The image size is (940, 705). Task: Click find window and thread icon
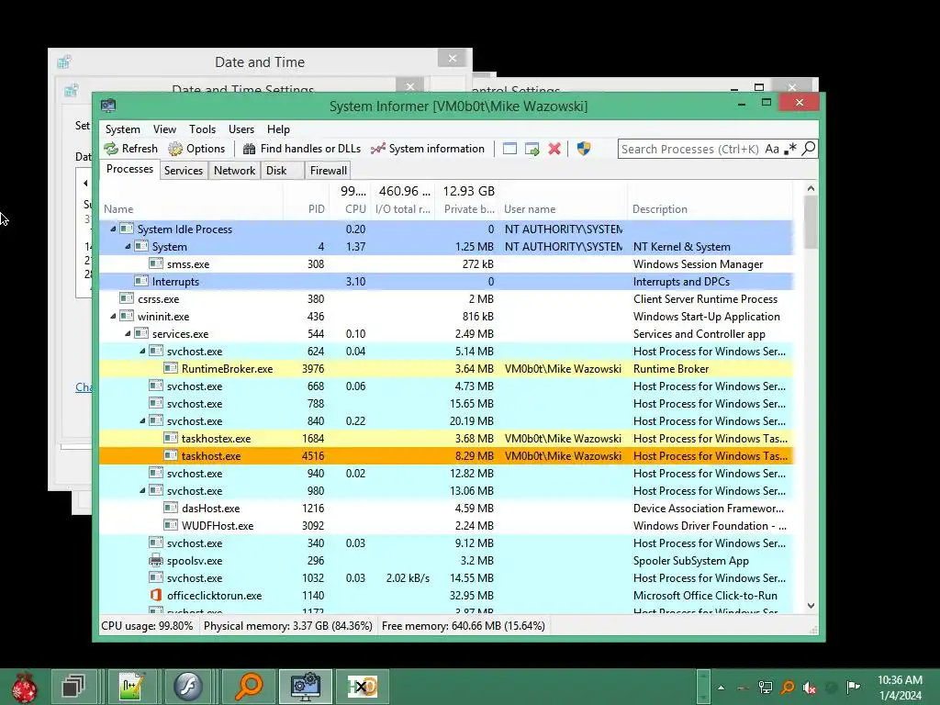(x=532, y=149)
